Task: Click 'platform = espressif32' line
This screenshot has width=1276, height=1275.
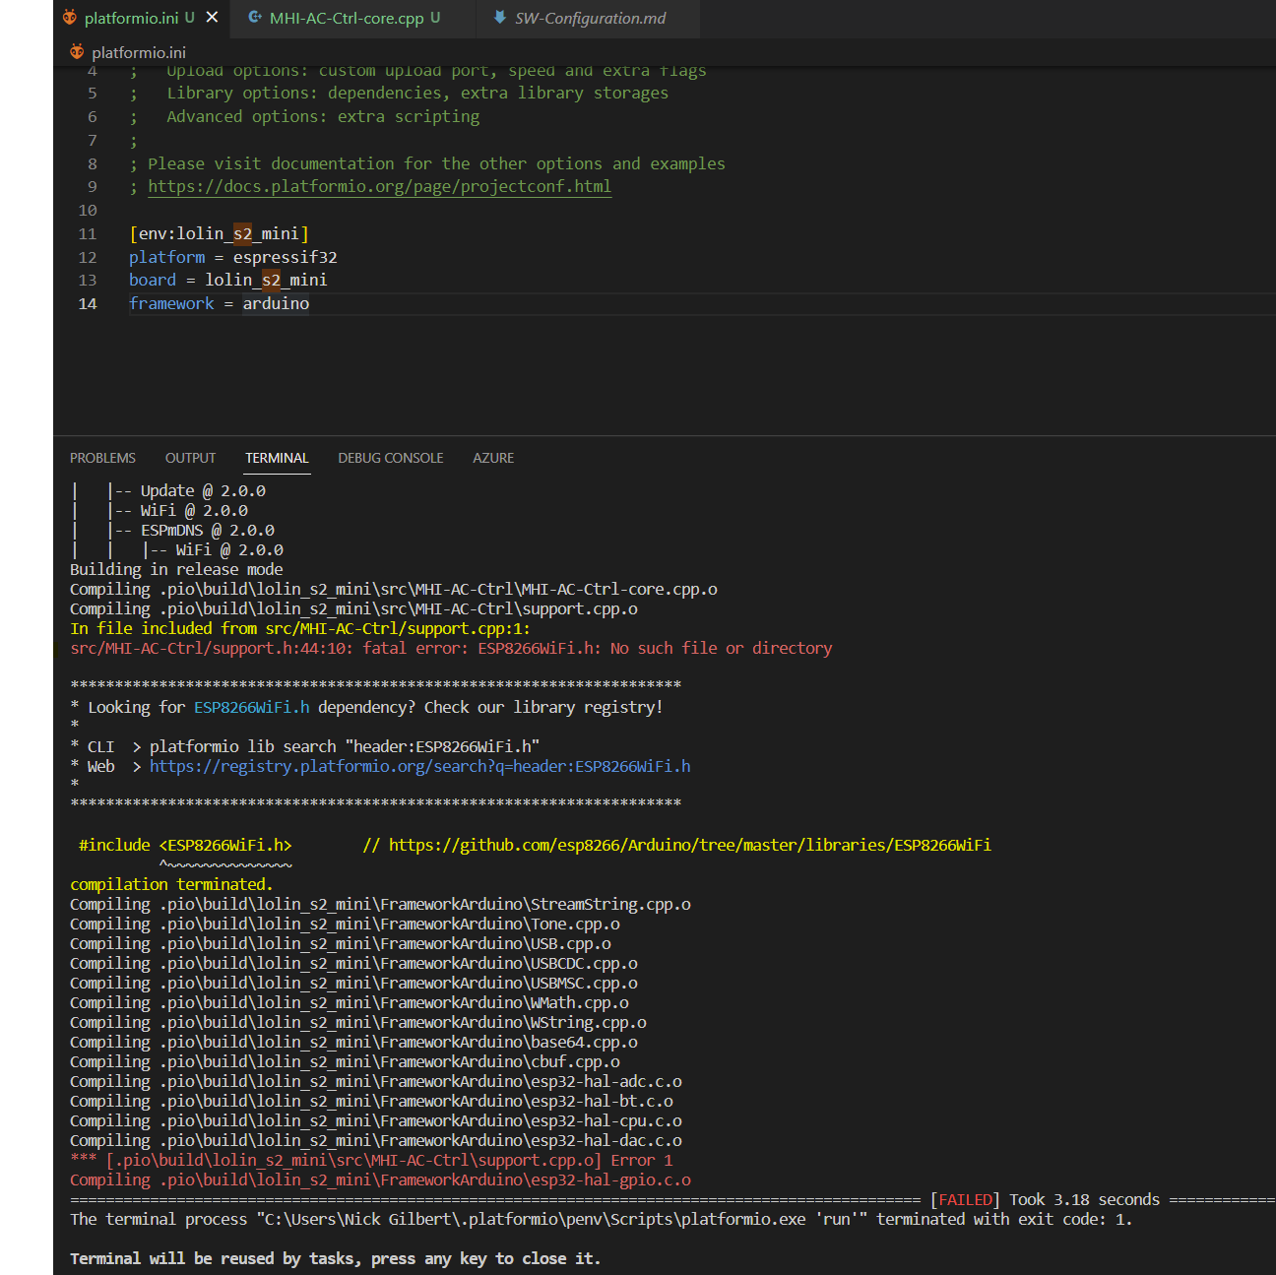Action: tap(233, 257)
